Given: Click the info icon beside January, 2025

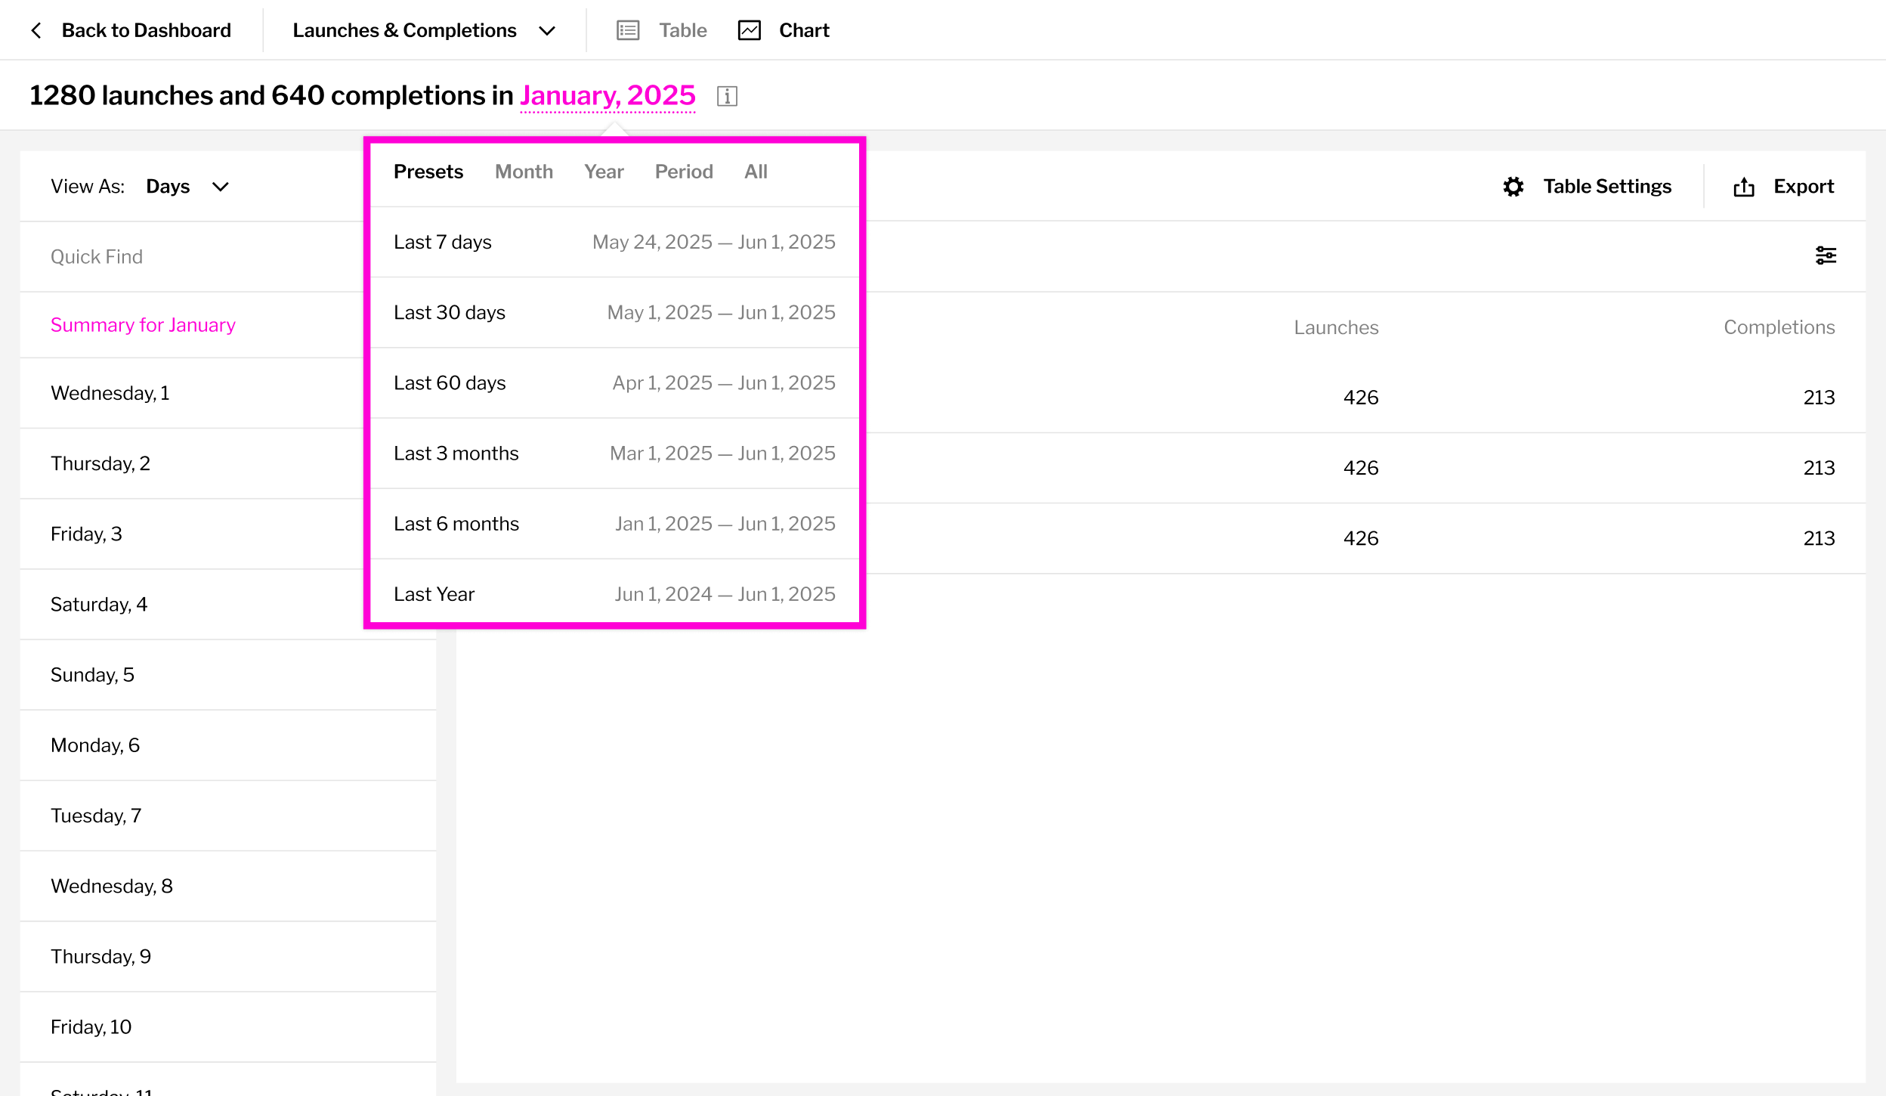Looking at the screenshot, I should (x=727, y=96).
